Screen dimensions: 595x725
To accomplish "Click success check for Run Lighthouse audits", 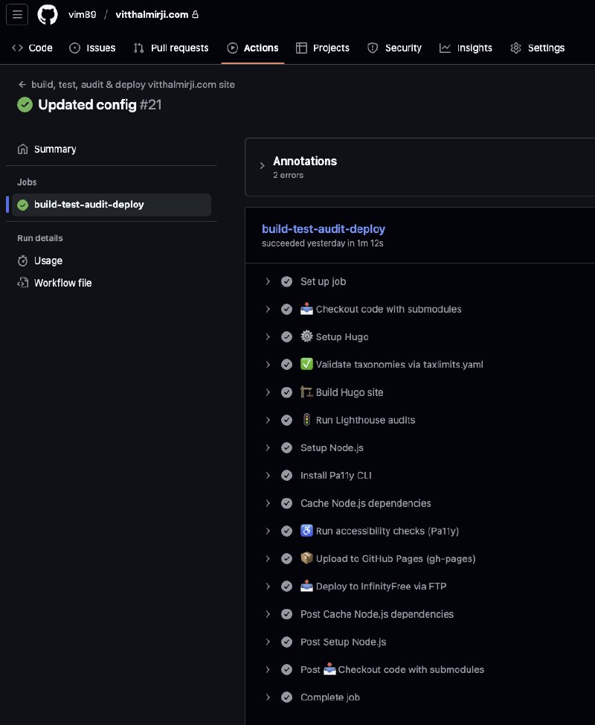I will tap(286, 421).
